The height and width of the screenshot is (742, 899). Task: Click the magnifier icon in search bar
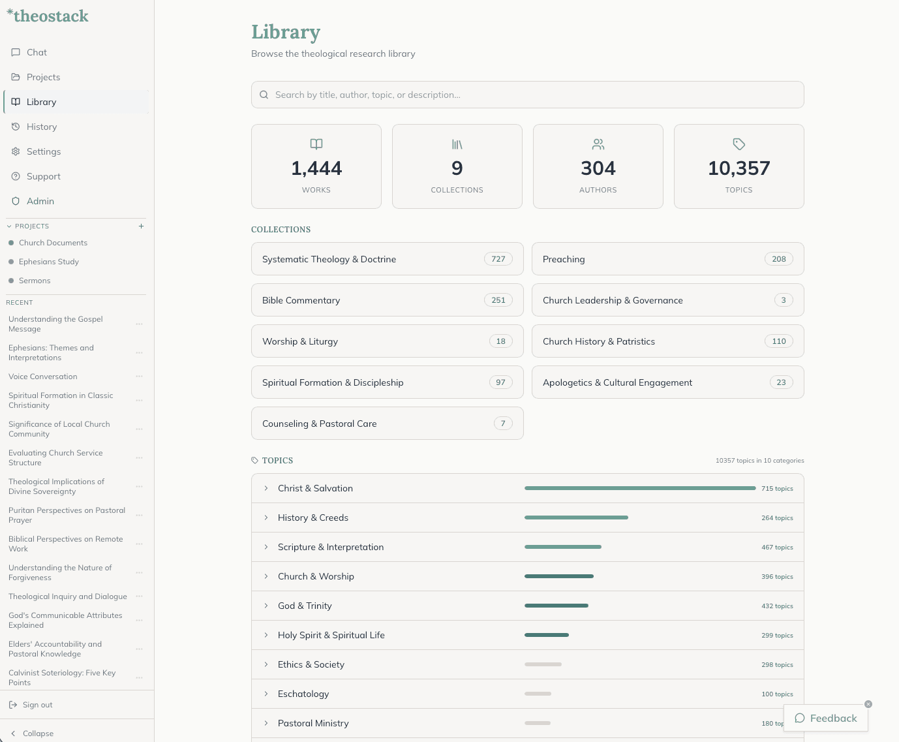[264, 95]
